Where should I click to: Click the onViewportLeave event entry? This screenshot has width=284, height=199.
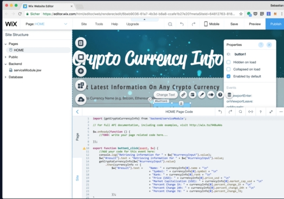coord(240,101)
